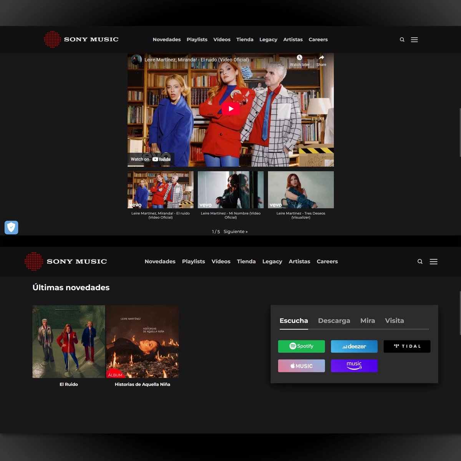Click Siguiente » pagination link
461x461 pixels.
coord(235,232)
